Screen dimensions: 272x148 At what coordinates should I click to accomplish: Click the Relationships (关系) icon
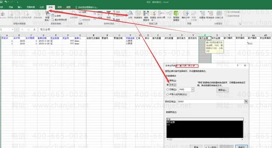(x=169, y=13)
